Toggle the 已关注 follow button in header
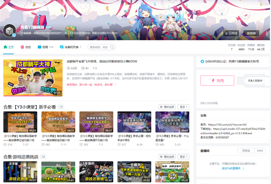 click(x=231, y=33)
